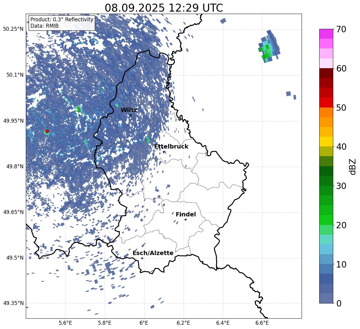Screen dimensions: 360x329
Task: Click the longitude label 5.6°E
Action: [65, 323]
